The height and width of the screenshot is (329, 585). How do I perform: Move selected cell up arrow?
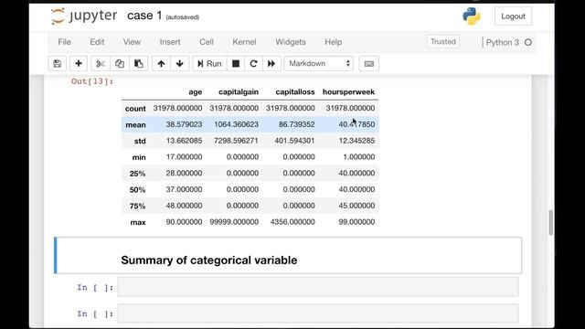point(161,64)
